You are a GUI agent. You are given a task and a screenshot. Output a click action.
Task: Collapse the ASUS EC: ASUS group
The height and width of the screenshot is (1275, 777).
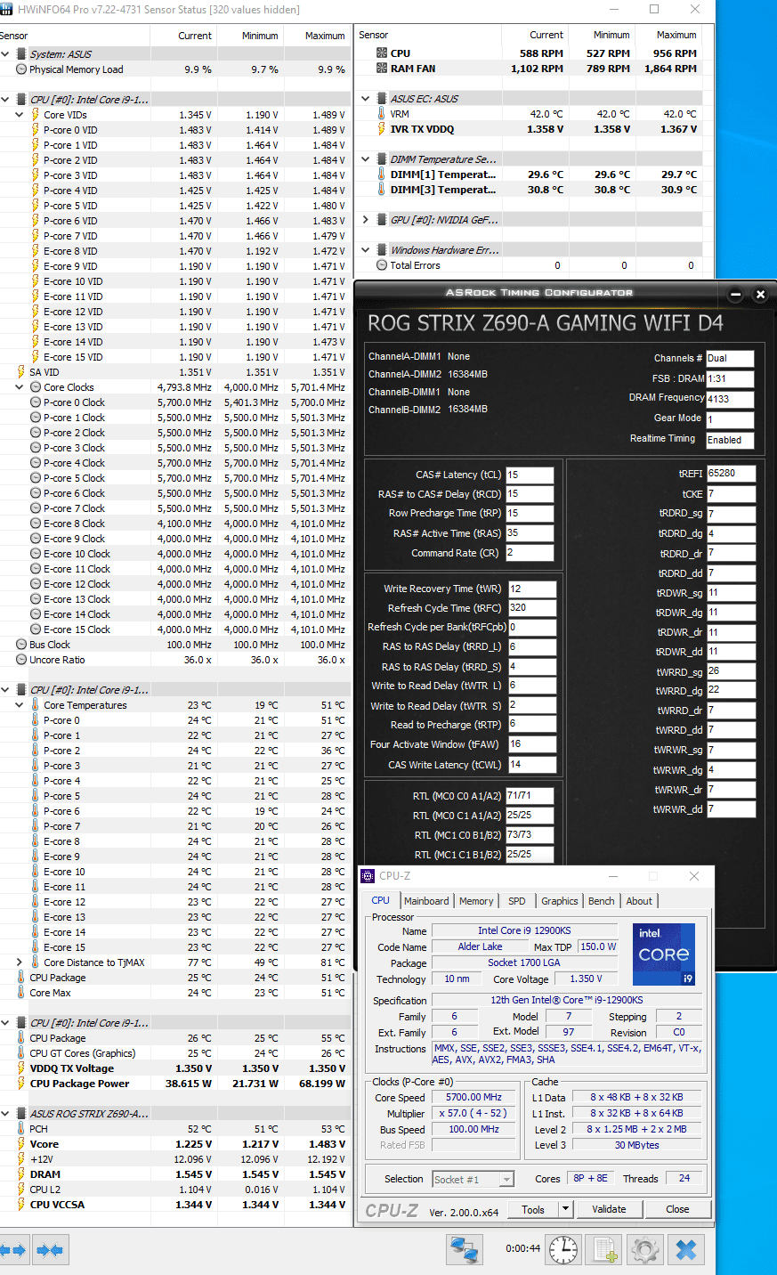point(365,99)
